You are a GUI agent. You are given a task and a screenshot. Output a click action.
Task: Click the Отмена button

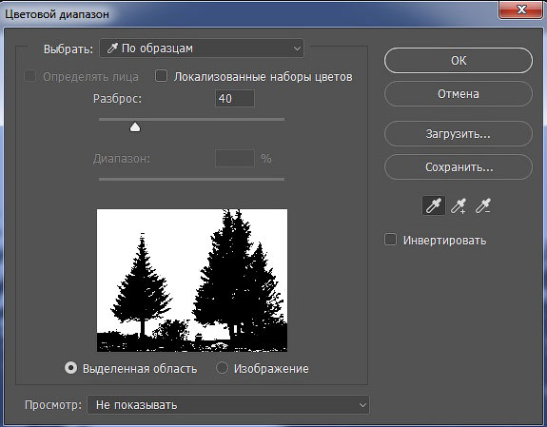[459, 94]
